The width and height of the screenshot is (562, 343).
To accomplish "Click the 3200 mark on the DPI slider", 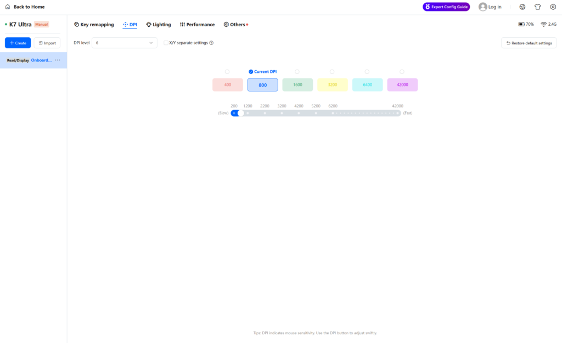I will [x=282, y=113].
